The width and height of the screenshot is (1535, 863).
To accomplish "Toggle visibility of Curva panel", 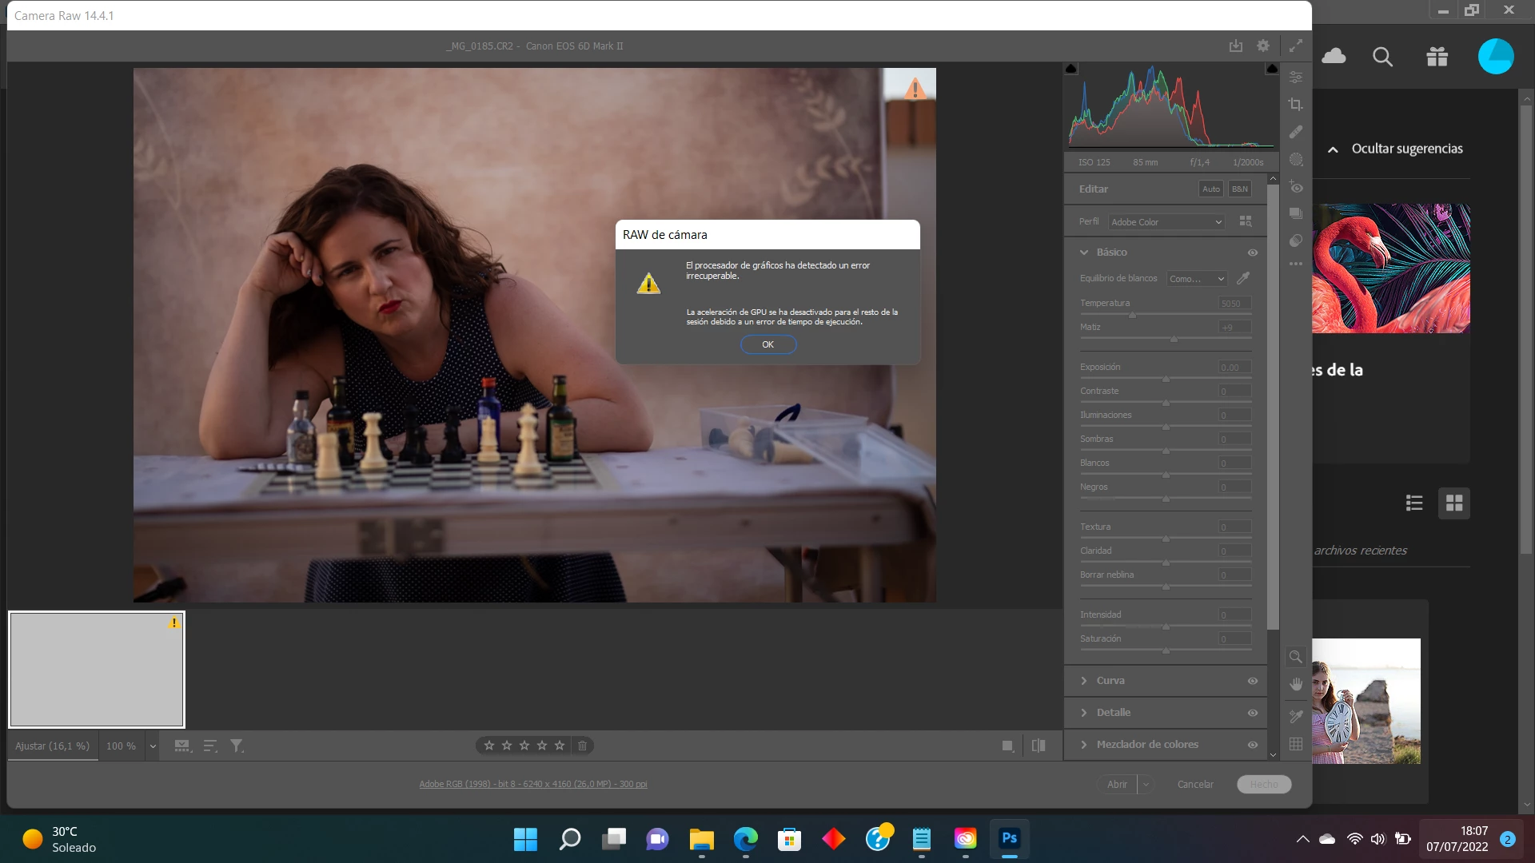I will click(x=1253, y=681).
